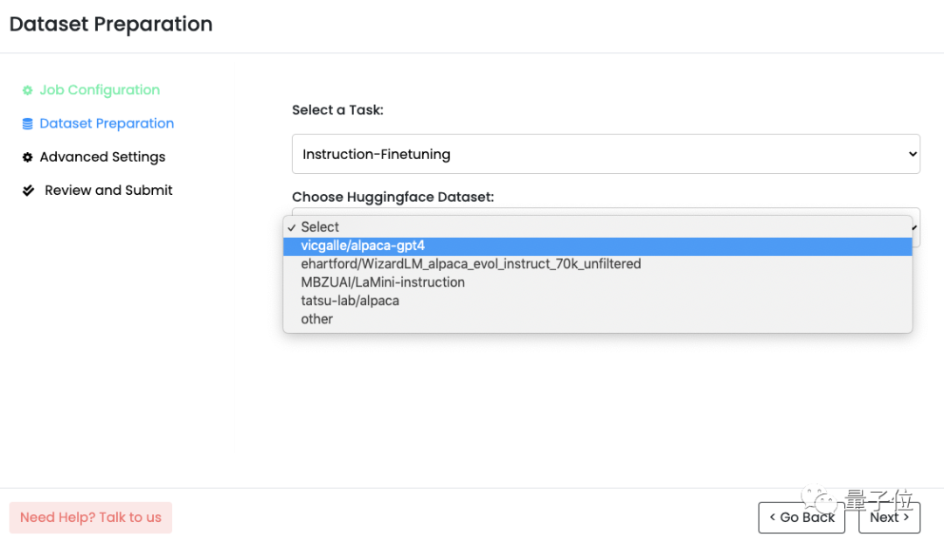Pick the MBZUAI/LaMini-instruction option
The image size is (944, 542).
pos(383,282)
